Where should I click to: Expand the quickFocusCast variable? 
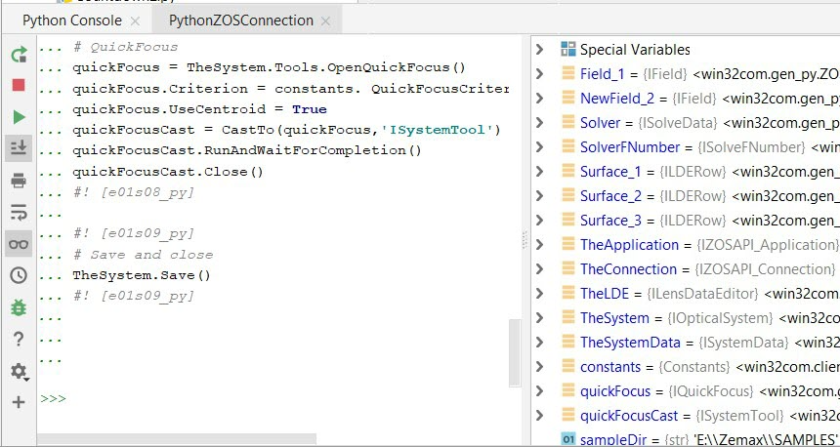click(x=539, y=416)
